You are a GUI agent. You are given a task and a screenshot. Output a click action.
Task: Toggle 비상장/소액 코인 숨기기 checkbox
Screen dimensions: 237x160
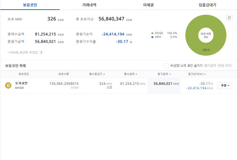click(166, 66)
